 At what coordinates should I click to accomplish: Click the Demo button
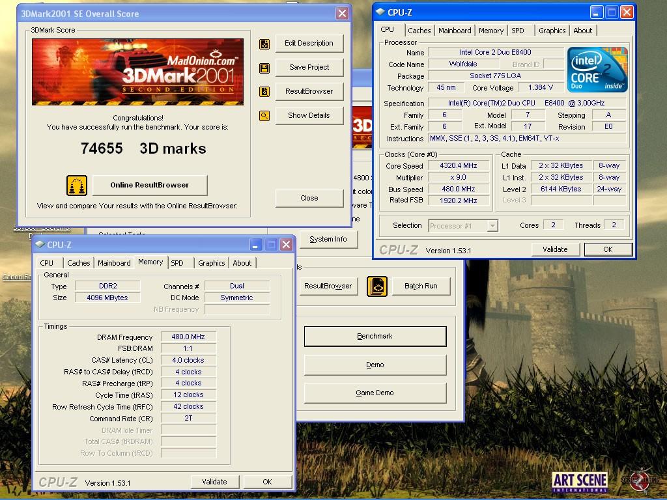click(375, 365)
